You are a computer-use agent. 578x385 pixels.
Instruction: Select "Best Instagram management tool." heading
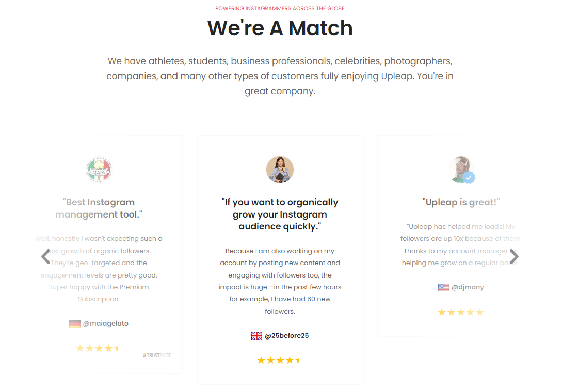(x=99, y=208)
